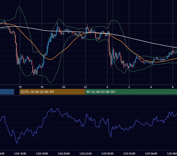The width and height of the screenshot is (177, 156).
Task: Click the 1/25 00:00 date label
Action: [x=107, y=153]
